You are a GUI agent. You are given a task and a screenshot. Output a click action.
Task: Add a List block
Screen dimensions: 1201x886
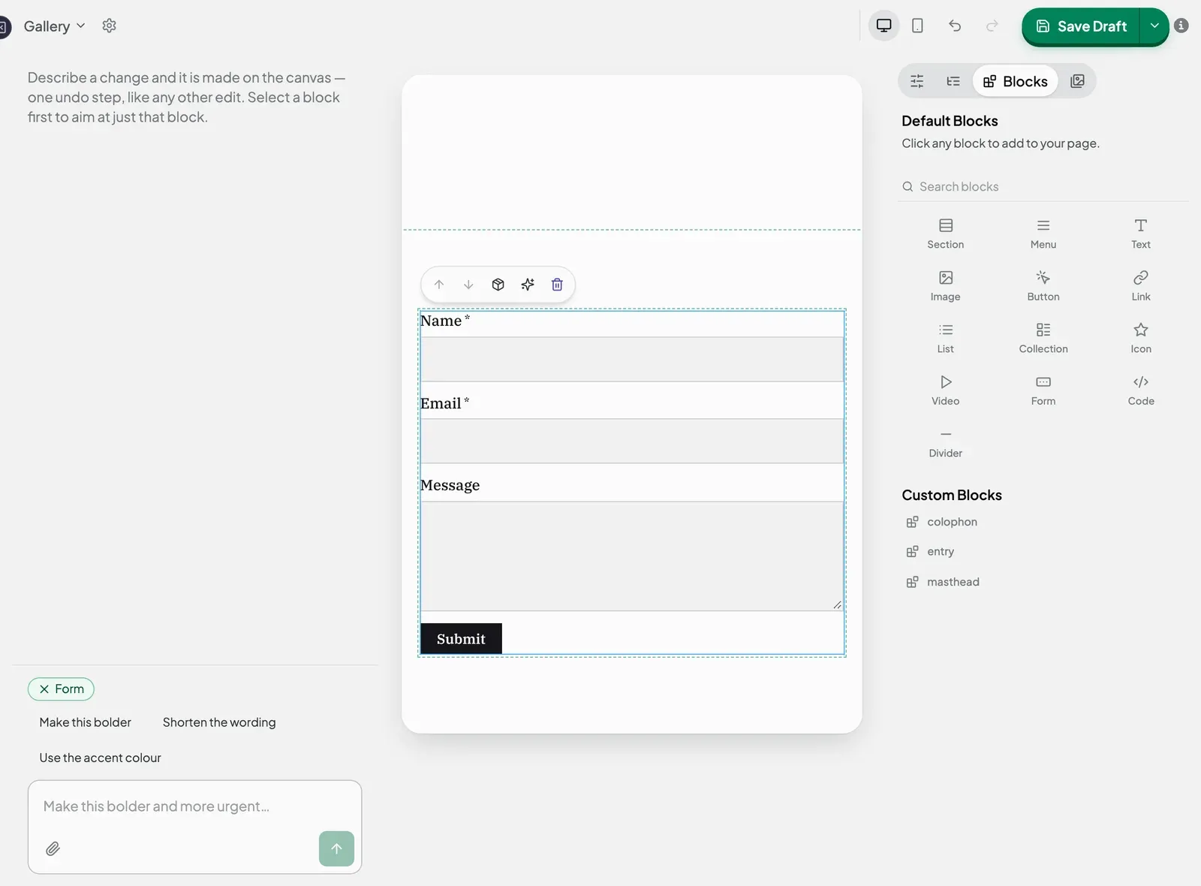coord(946,338)
